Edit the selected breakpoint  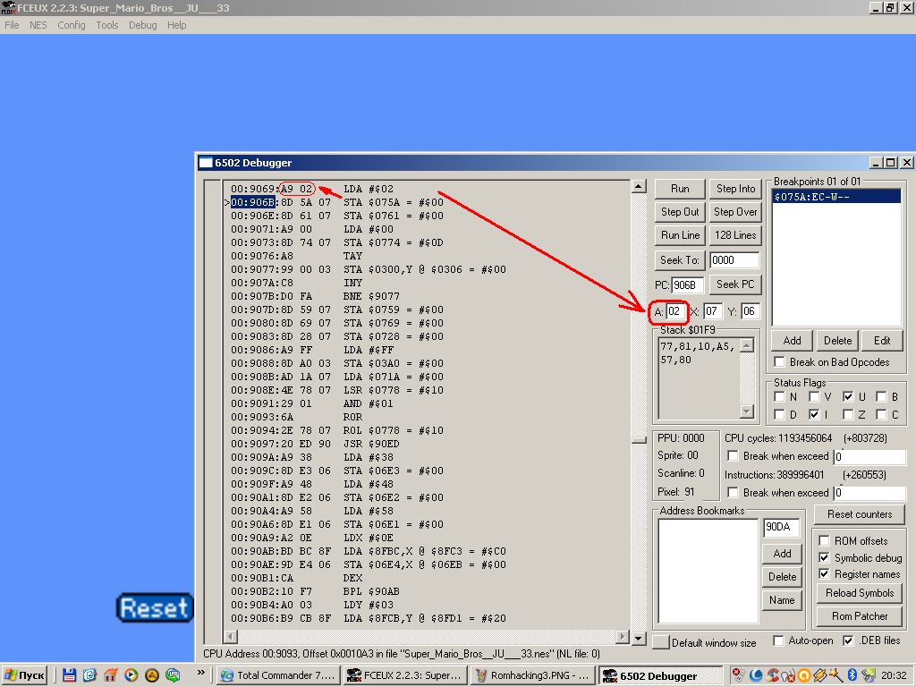click(882, 341)
